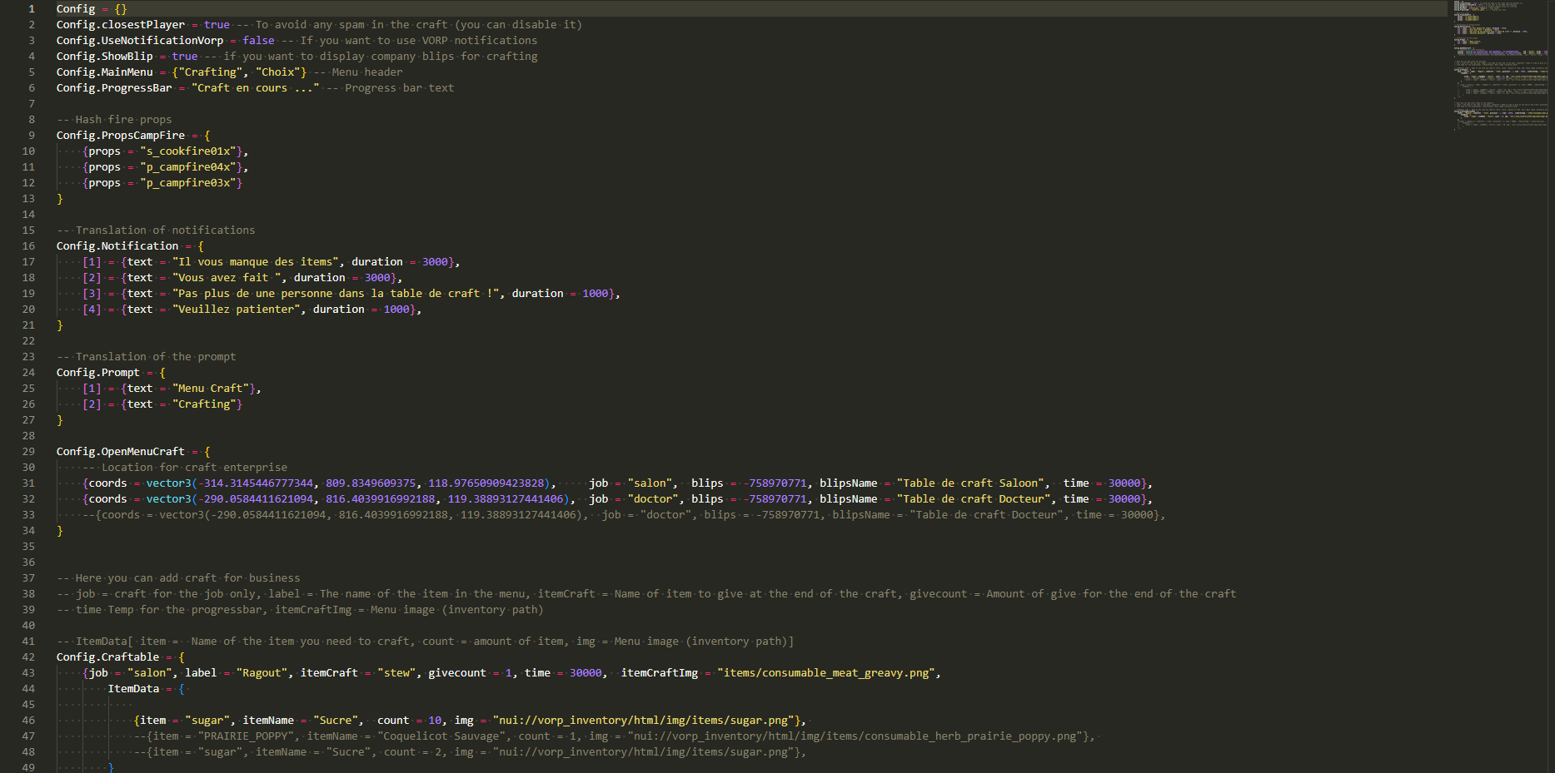
Task: Click the minimap code preview
Action: 1501,67
